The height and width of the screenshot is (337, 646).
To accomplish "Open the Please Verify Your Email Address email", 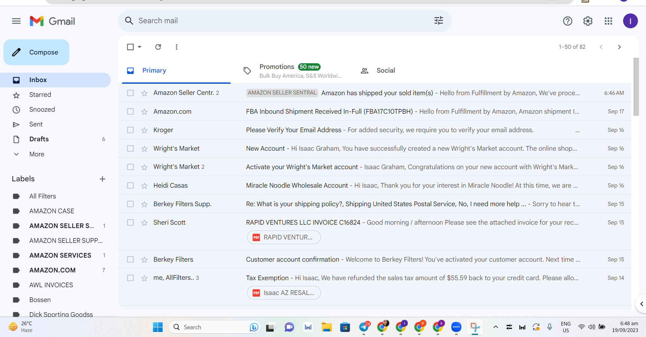I will pyautogui.click(x=375, y=130).
